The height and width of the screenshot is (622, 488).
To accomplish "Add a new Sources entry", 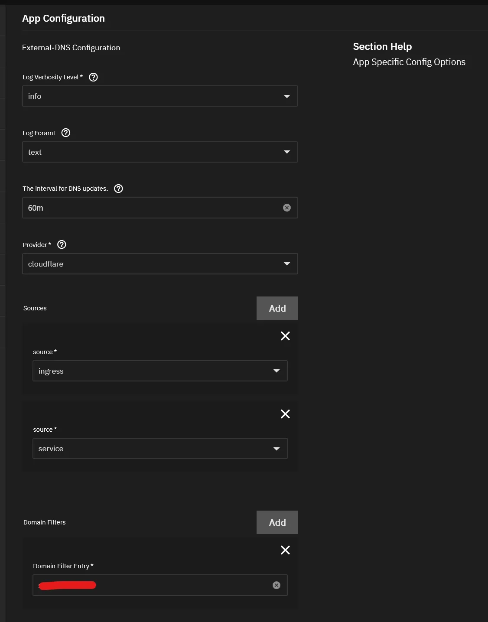I will (277, 308).
